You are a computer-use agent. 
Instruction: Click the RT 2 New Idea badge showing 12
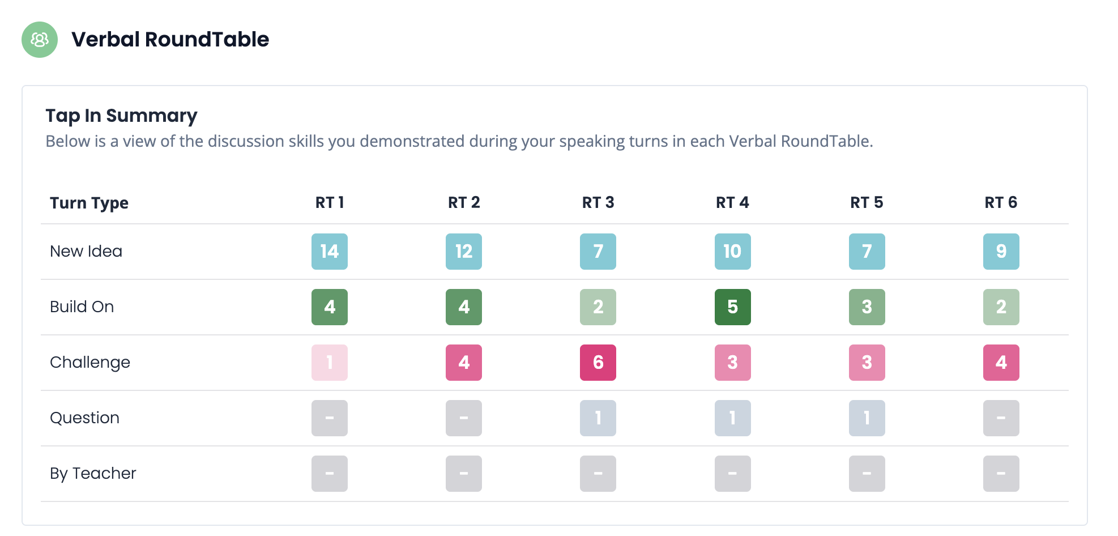463,252
